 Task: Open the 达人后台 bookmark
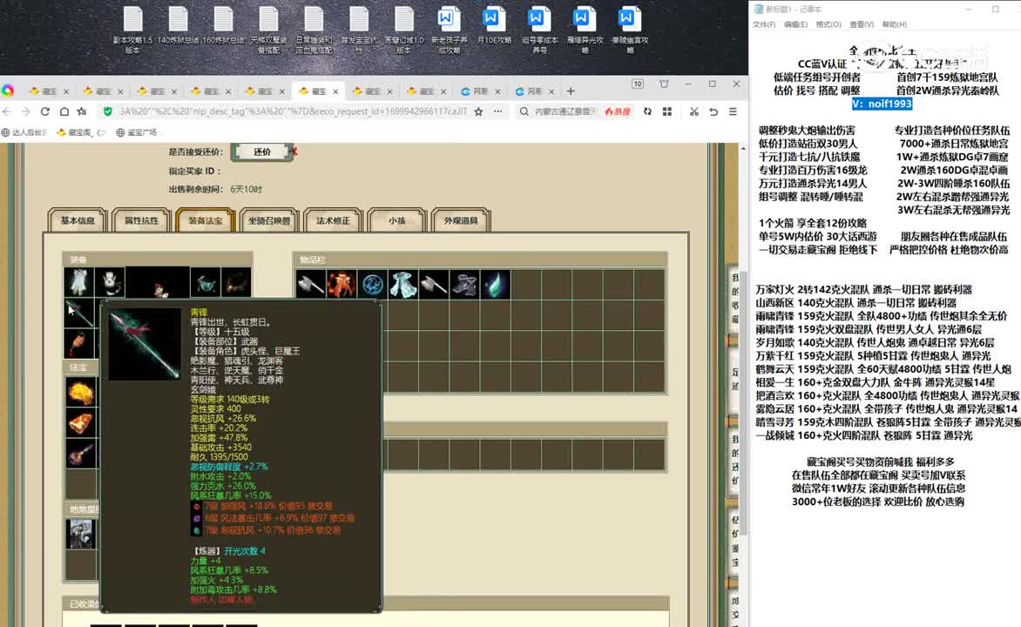pyautogui.click(x=24, y=132)
